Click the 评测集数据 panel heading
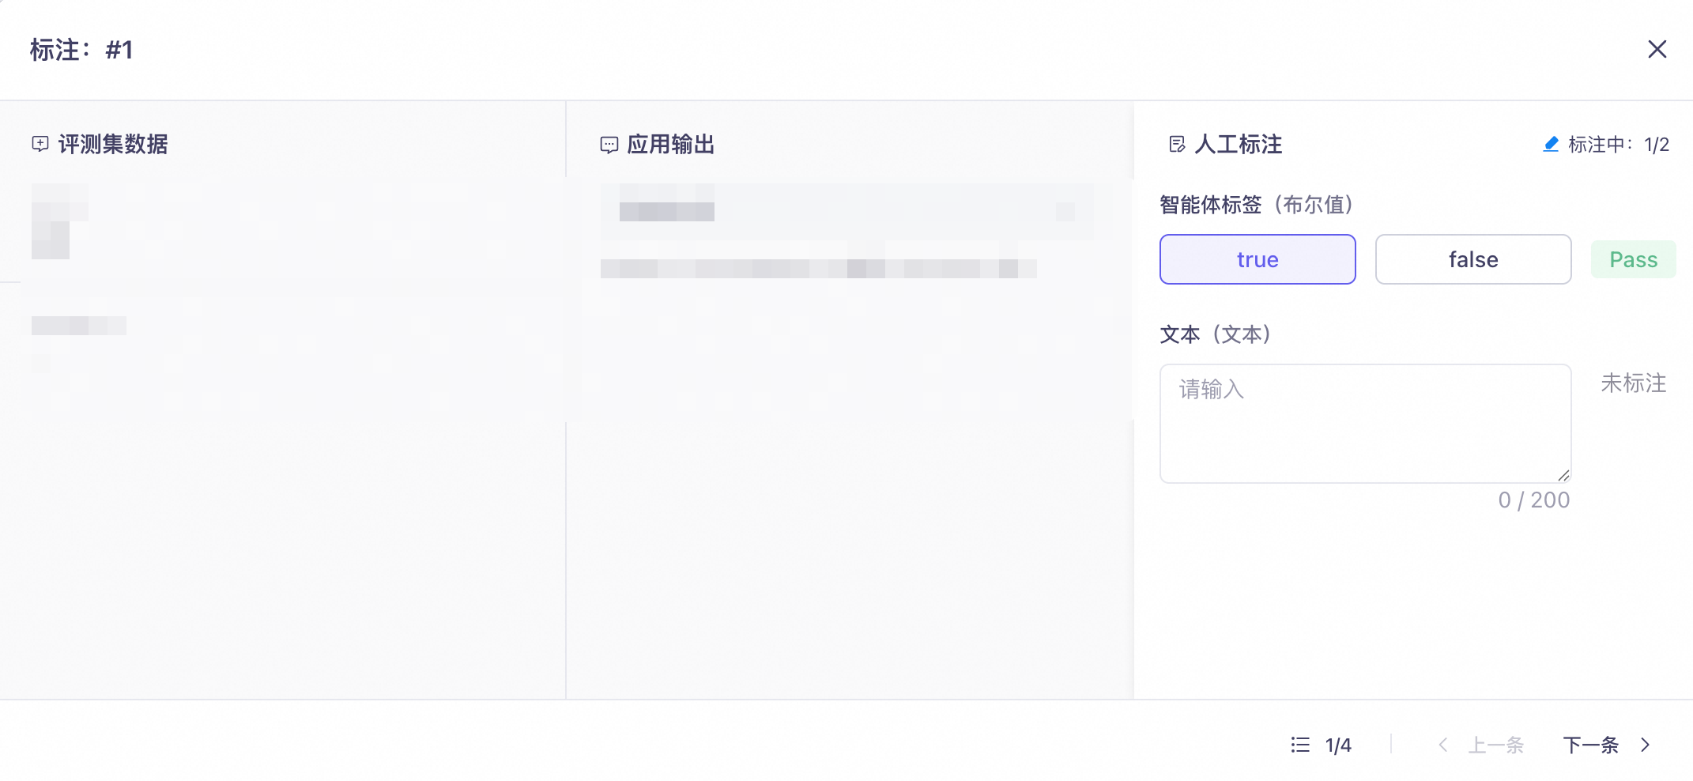The image size is (1693, 781). [113, 144]
